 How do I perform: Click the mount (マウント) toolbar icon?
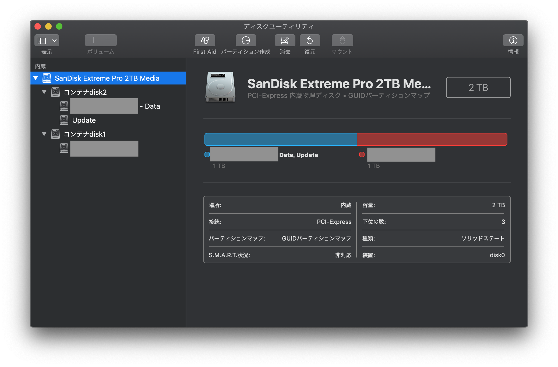(x=342, y=40)
